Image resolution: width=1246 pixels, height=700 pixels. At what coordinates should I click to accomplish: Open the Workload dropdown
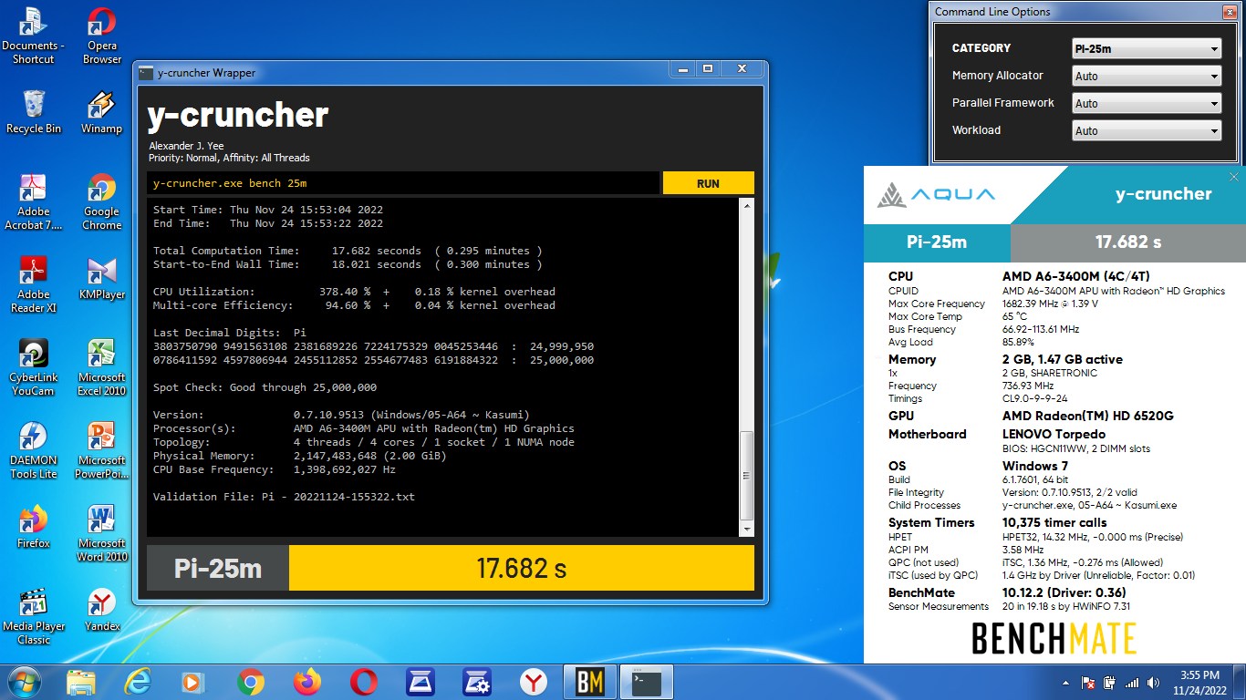point(1147,130)
